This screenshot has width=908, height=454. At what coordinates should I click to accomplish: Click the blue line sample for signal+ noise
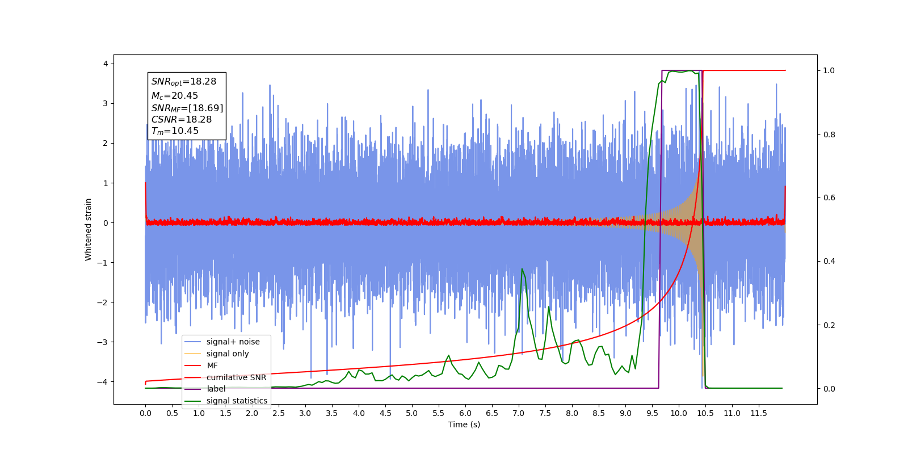coord(193,342)
